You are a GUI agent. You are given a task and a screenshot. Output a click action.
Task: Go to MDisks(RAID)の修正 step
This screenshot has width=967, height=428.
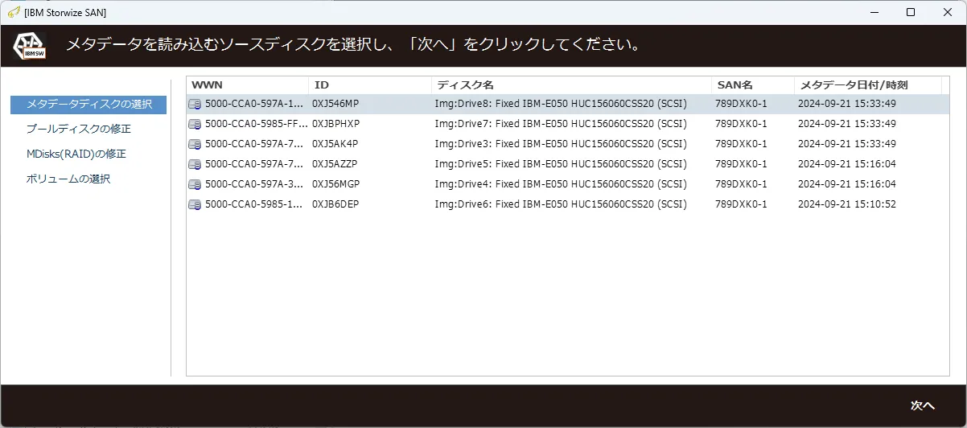coord(76,154)
